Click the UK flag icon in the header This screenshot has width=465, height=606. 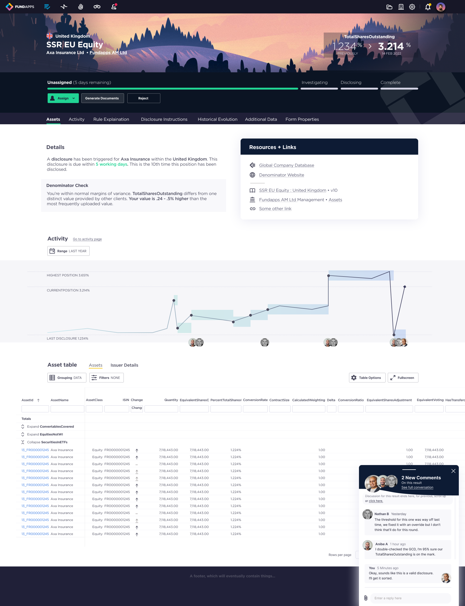pos(50,36)
